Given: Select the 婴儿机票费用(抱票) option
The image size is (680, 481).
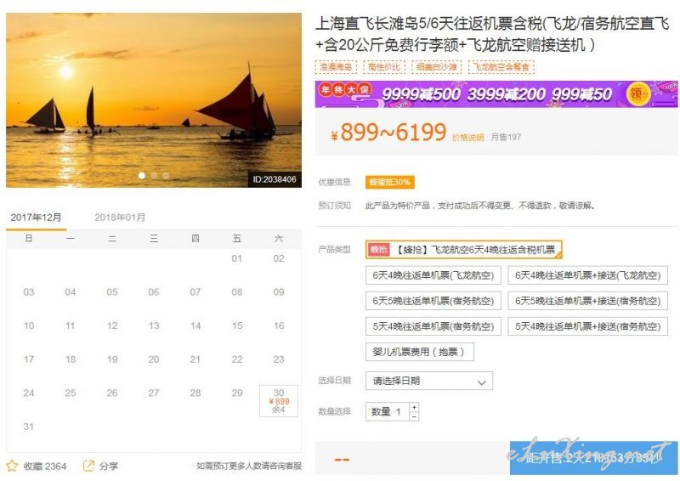Looking at the screenshot, I should (419, 352).
